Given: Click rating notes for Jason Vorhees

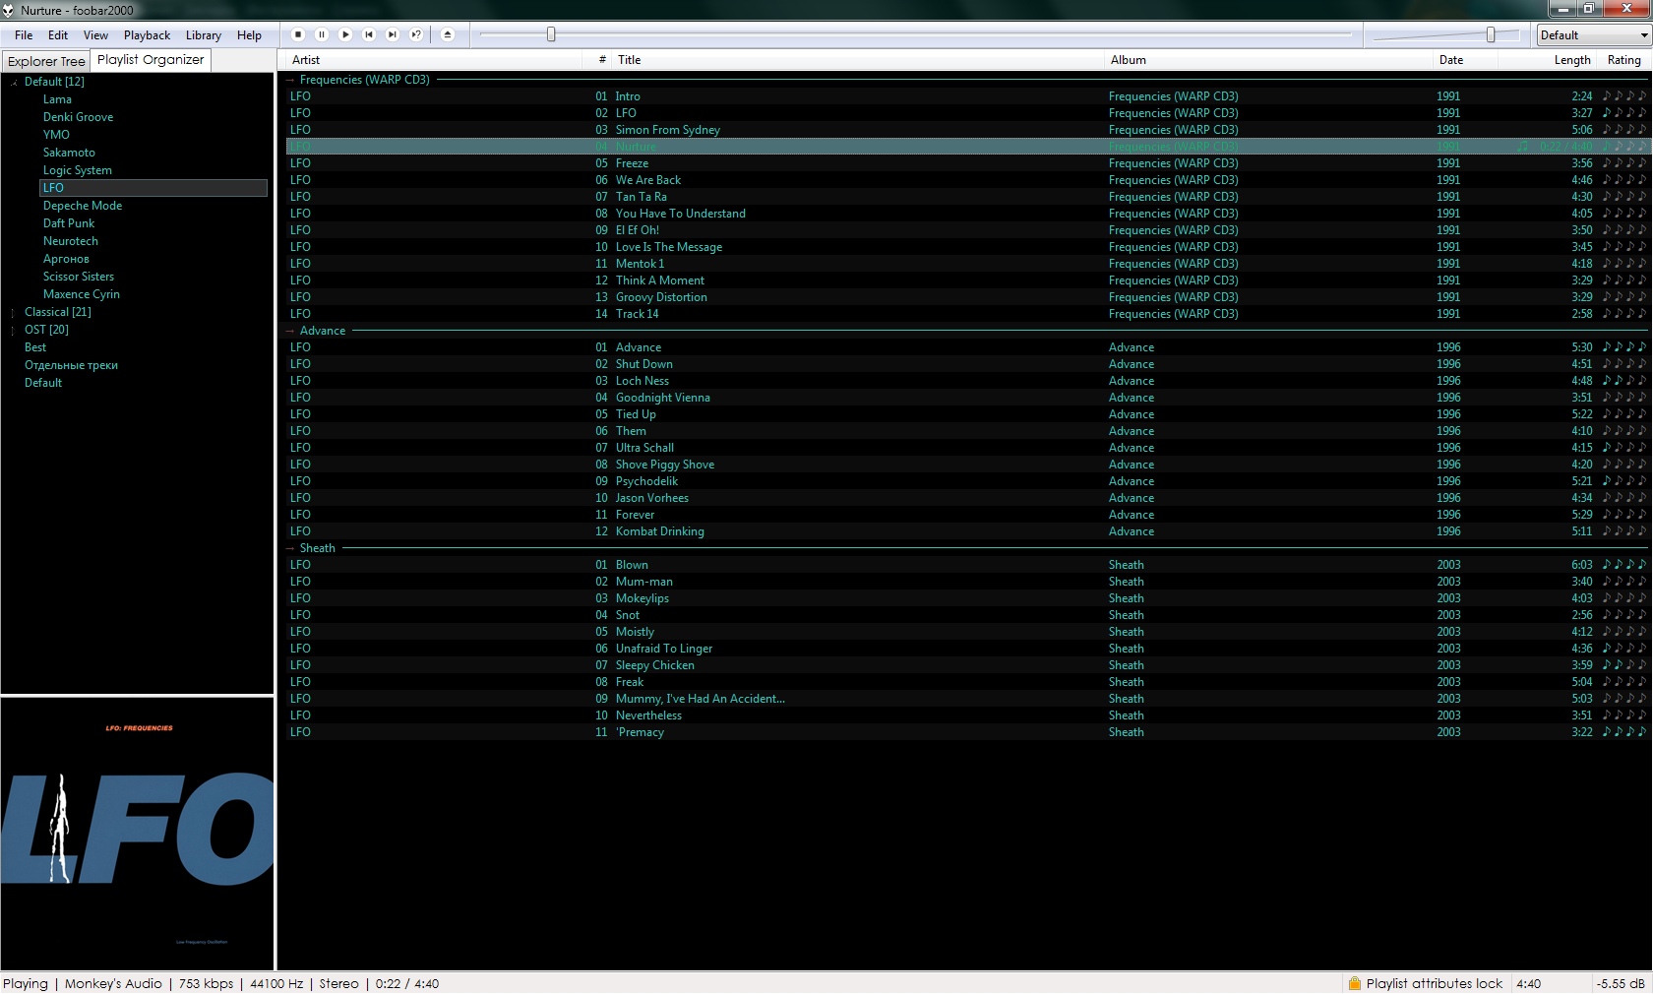Looking at the screenshot, I should [1624, 498].
